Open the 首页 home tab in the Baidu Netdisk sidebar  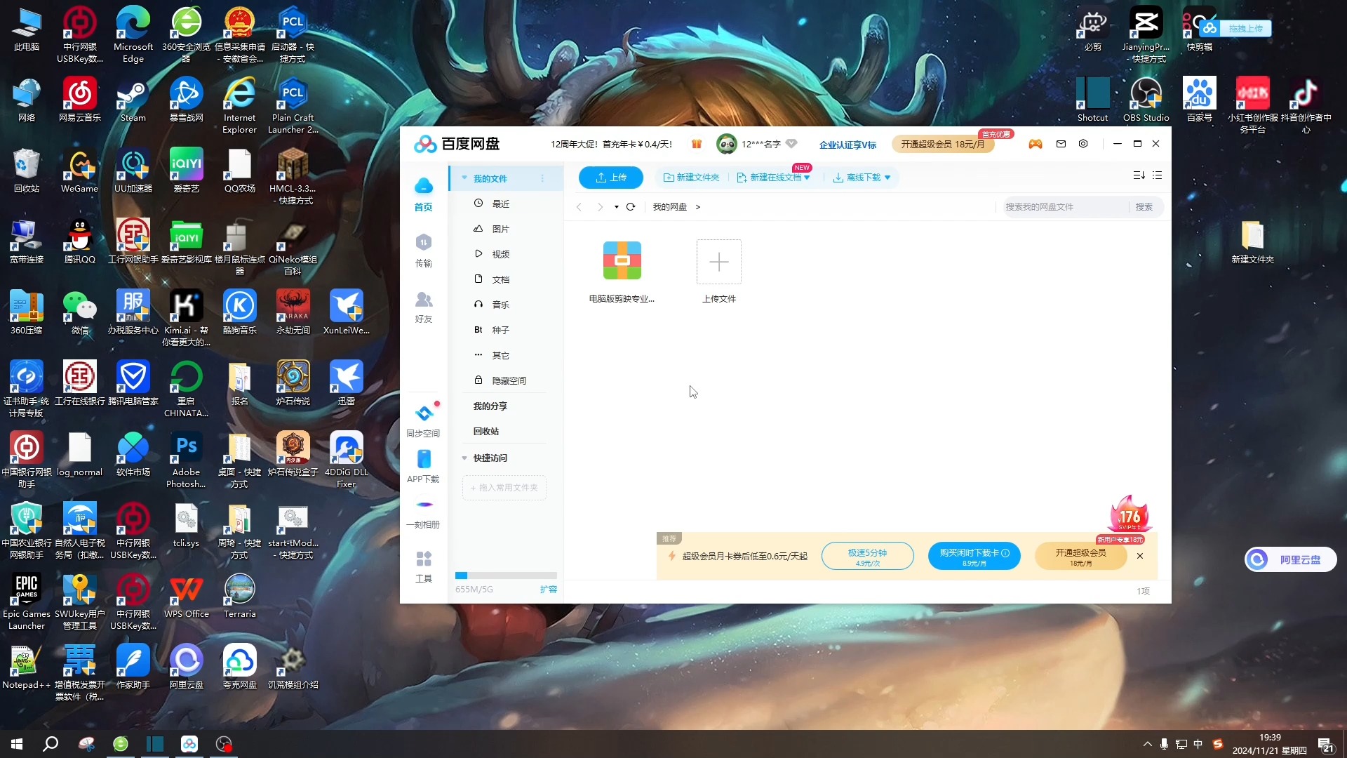tap(423, 194)
